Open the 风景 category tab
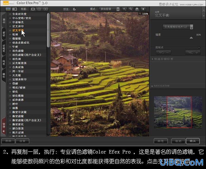206x169 pixels. click(x=4, y=62)
